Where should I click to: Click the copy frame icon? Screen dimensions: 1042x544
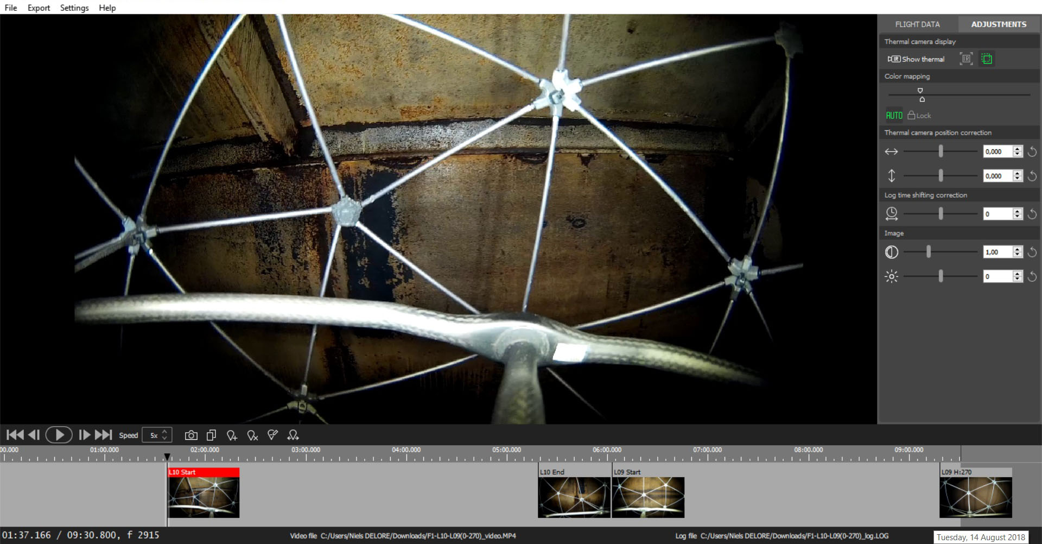212,435
